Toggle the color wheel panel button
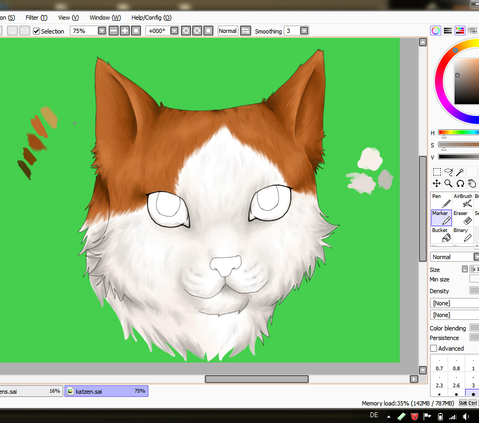The height and width of the screenshot is (423, 479). coord(436,31)
